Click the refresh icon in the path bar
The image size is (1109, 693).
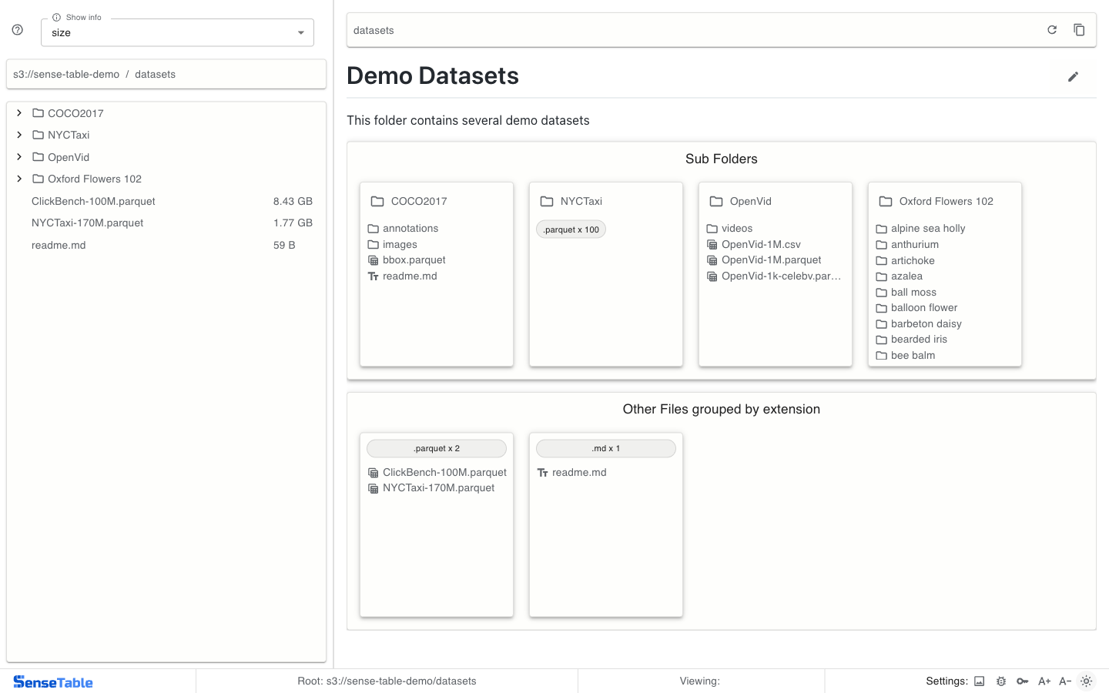(1052, 30)
